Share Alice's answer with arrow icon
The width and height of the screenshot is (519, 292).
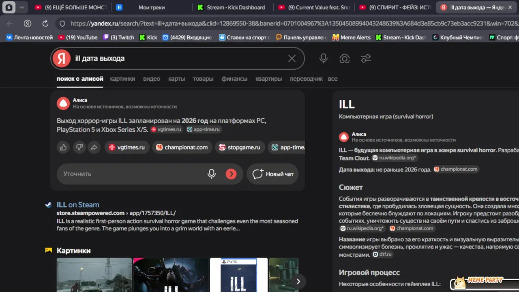(x=94, y=147)
